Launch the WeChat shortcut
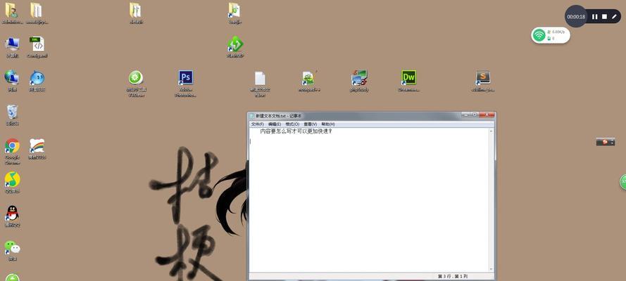The height and width of the screenshot is (281, 626). [13, 247]
